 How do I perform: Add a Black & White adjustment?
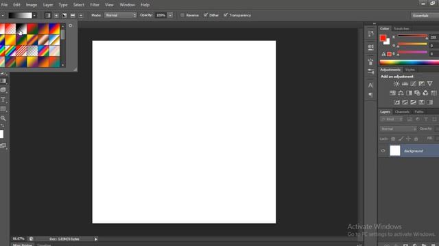[409, 93]
